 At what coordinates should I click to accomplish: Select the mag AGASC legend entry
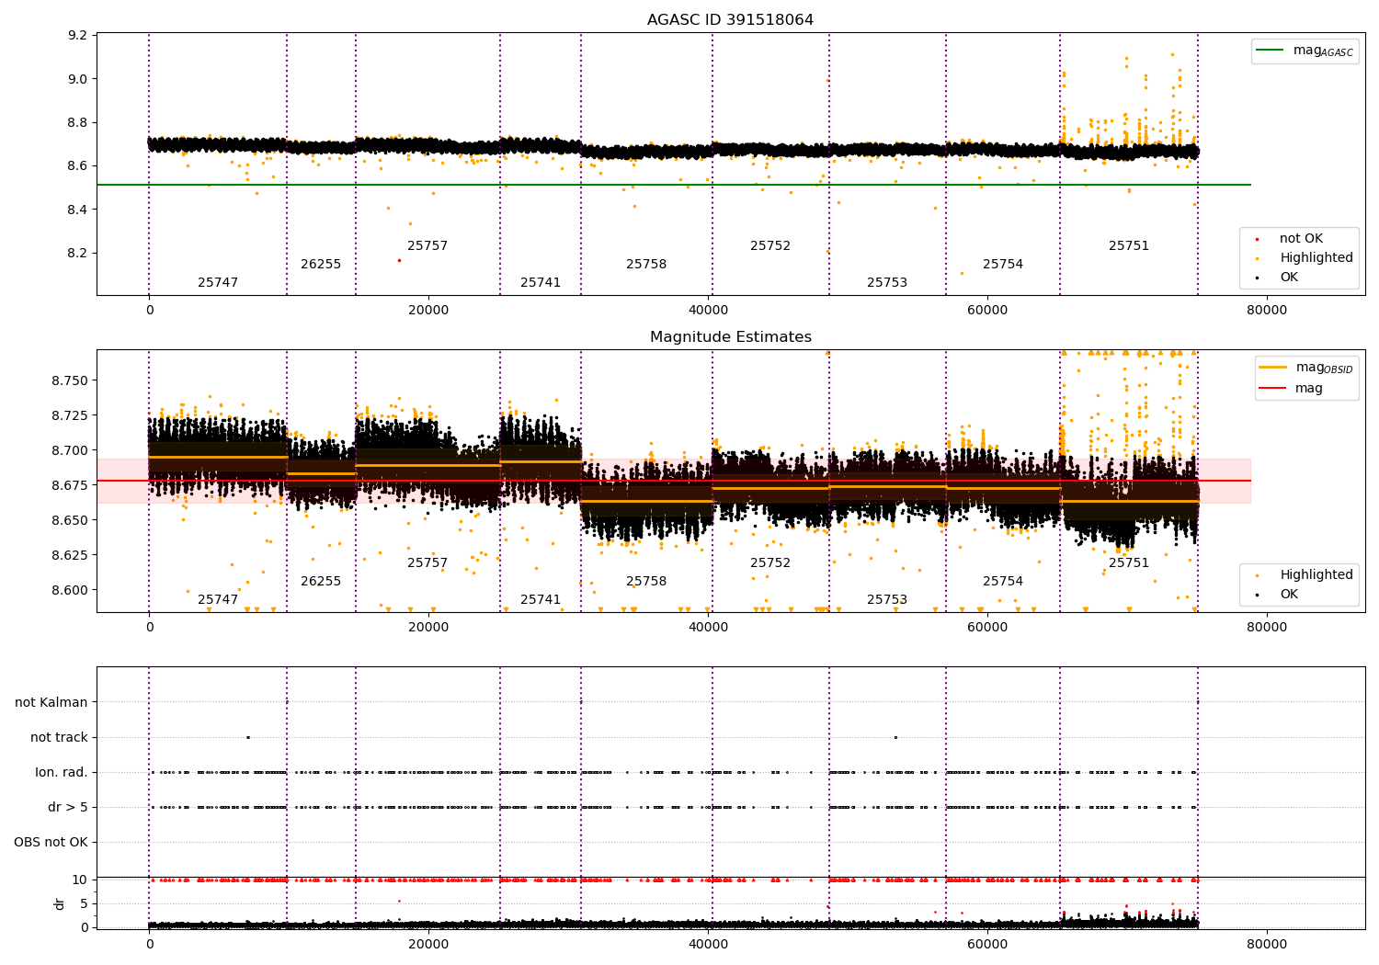[x=1305, y=51]
